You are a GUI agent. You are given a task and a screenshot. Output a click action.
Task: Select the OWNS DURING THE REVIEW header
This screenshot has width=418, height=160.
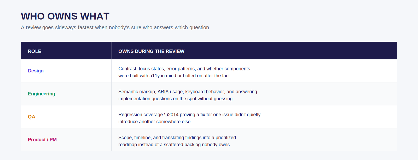tap(151, 51)
